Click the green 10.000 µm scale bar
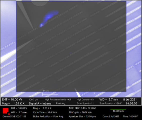 [118, 109]
